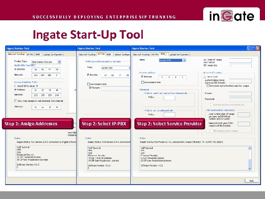Screen dimensions: 265x199
Task: Click outside interface Netmask field
Action: point(46,95)
